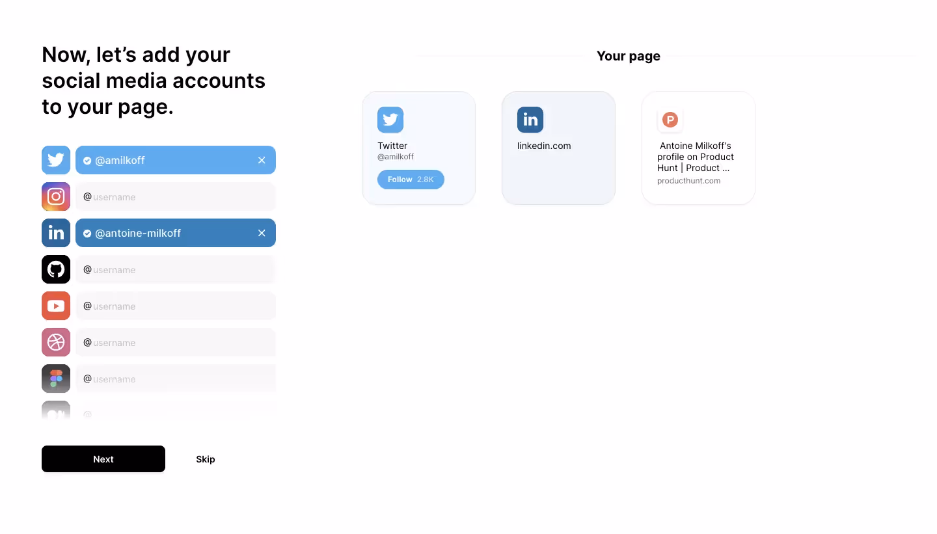Remove the @amilkoff Twitter handle
This screenshot has height=534, width=937.
coord(262,160)
